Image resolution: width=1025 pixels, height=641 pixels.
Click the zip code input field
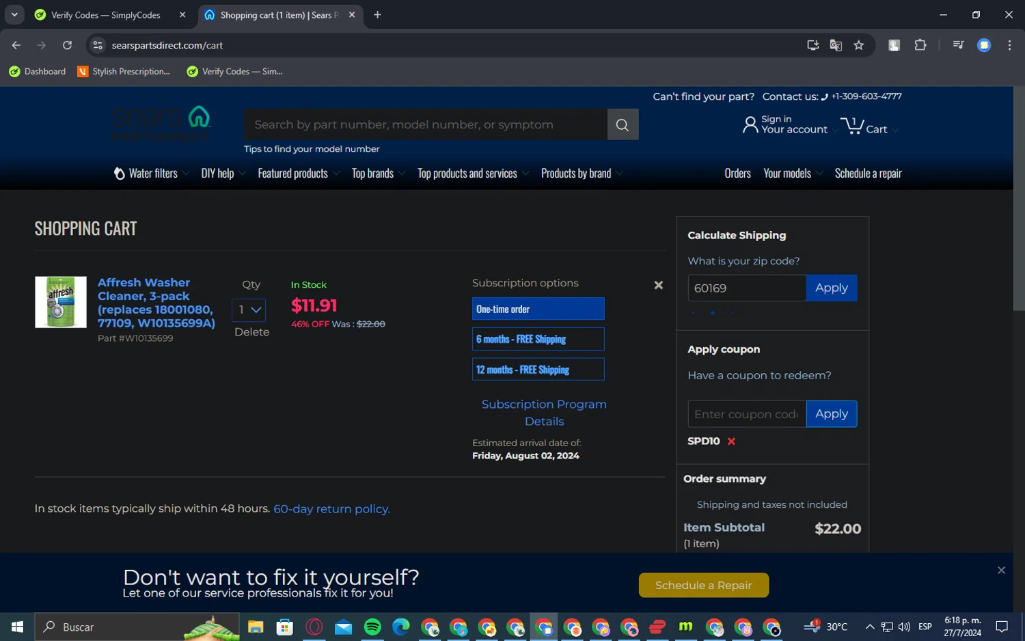[x=747, y=288]
